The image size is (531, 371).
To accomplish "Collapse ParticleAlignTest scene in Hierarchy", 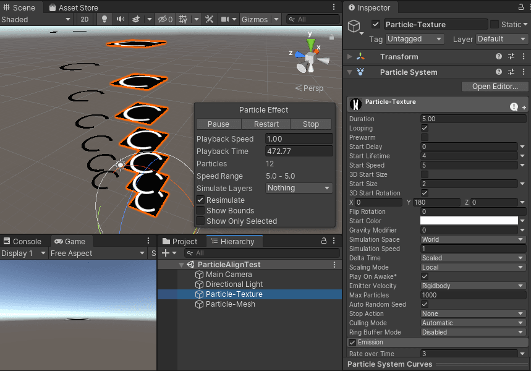I will [182, 265].
